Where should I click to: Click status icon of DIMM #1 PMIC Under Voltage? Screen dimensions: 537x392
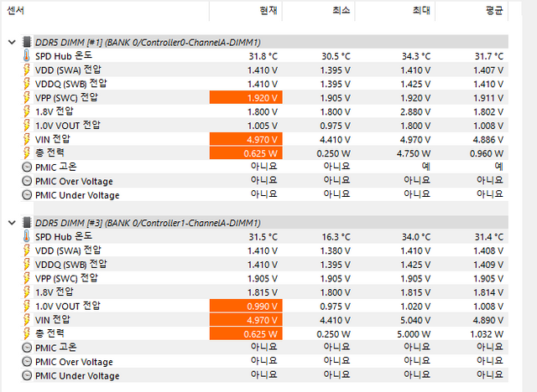pos(27,195)
